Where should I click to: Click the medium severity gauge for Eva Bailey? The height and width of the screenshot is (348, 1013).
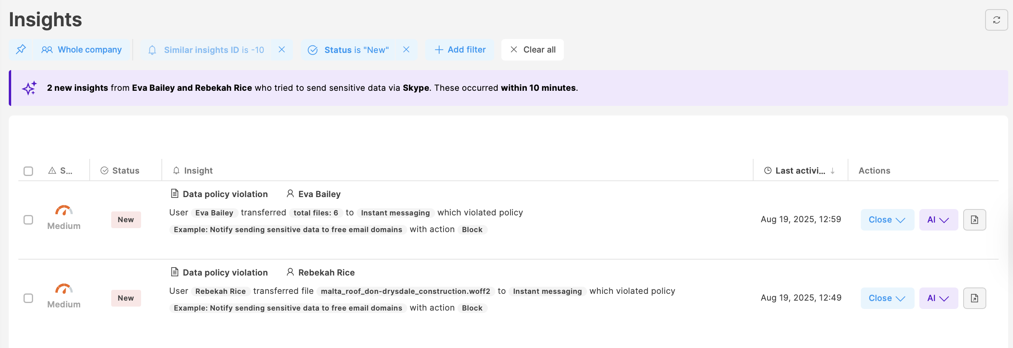pyautogui.click(x=64, y=210)
